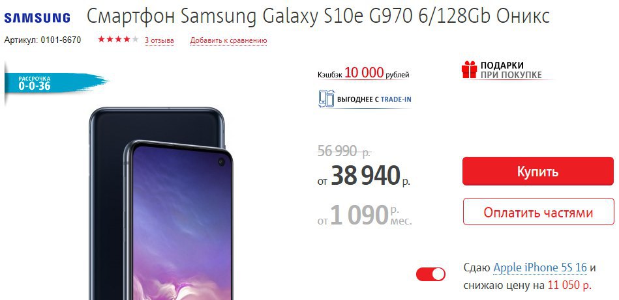
Task: Click the Рассрочка 0-0-36 badge
Action: coord(55,83)
